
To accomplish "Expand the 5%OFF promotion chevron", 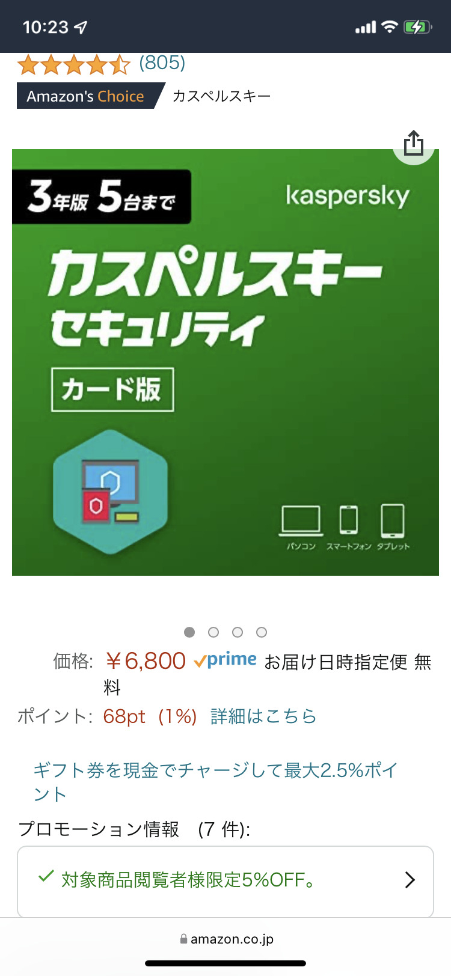I will tap(410, 880).
